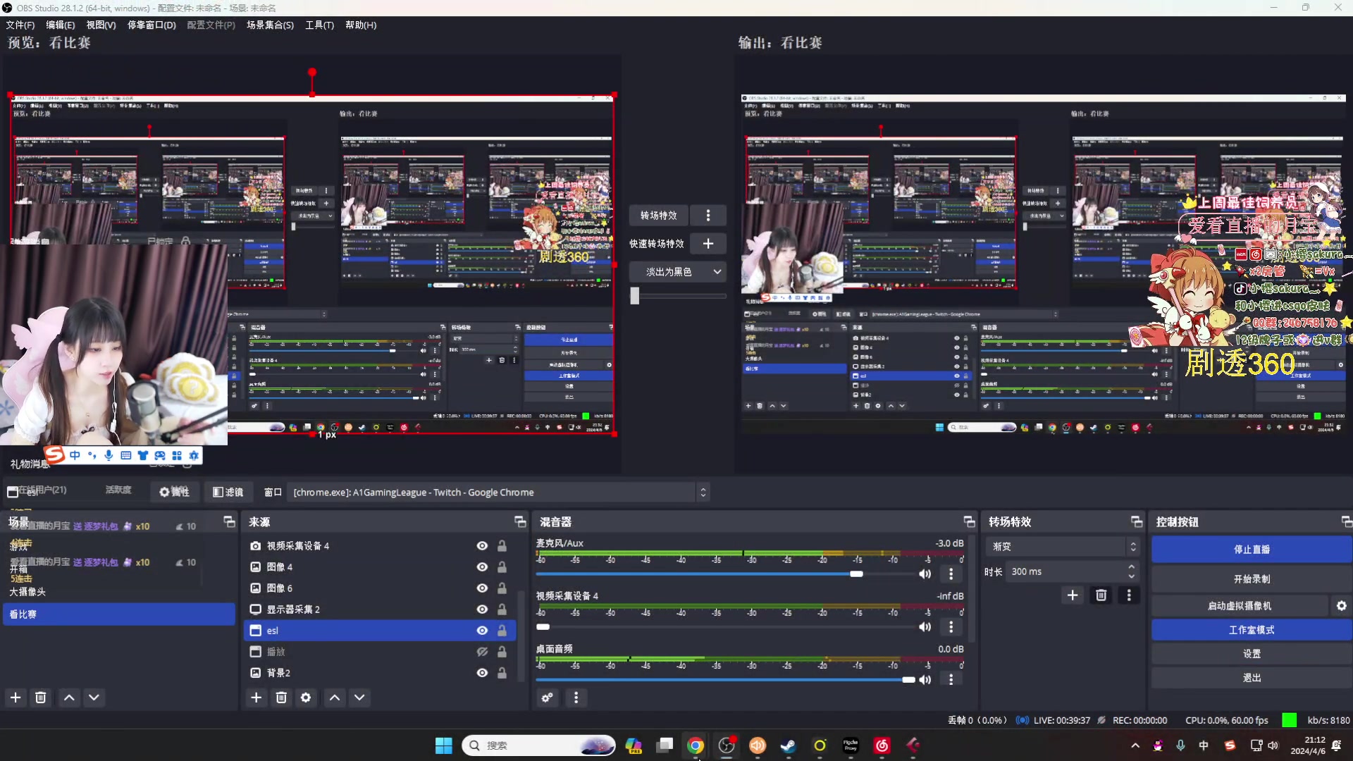Open the 麦克风/Aux options three-dot menu
Screen dimensions: 1353x761
click(x=951, y=574)
